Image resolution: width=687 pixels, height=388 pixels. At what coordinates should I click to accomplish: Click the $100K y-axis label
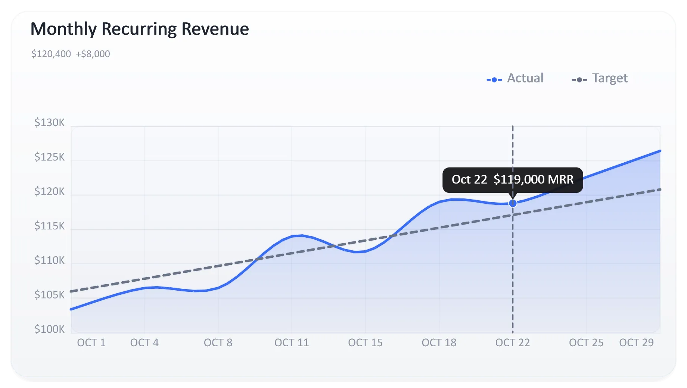pos(50,329)
